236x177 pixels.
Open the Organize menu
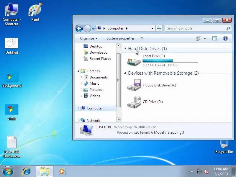[89, 38]
